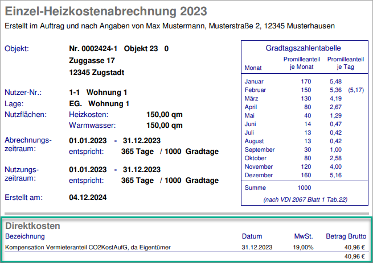Click the "Heizkosten:" sublabel
The height and width of the screenshot is (263, 373).
[x=88, y=115]
